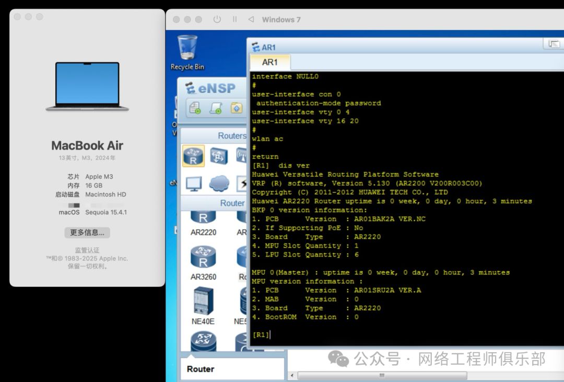Click 'BootROM Version : 0' terminal line
Screen dimensions: 564x382
coord(305,317)
